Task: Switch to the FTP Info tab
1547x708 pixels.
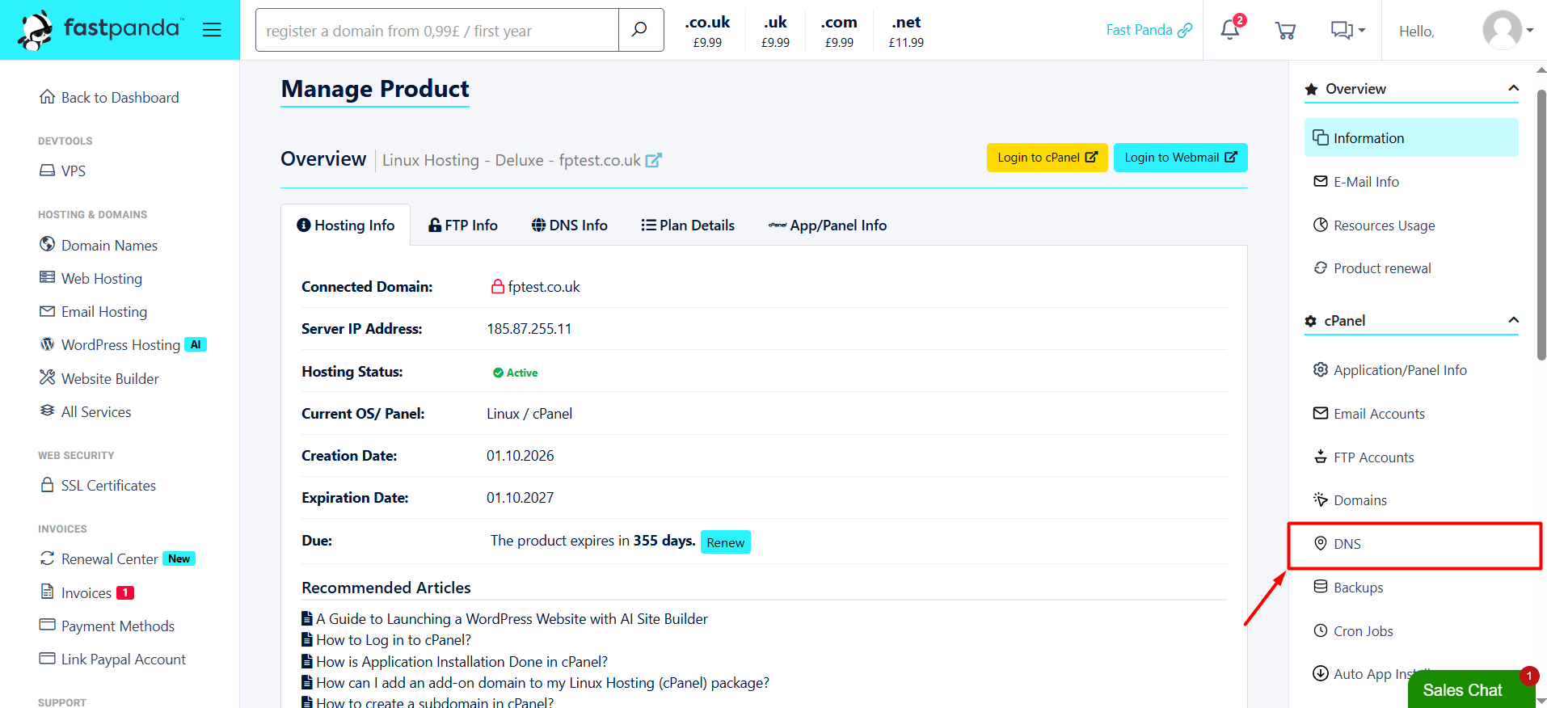Action: [x=463, y=225]
